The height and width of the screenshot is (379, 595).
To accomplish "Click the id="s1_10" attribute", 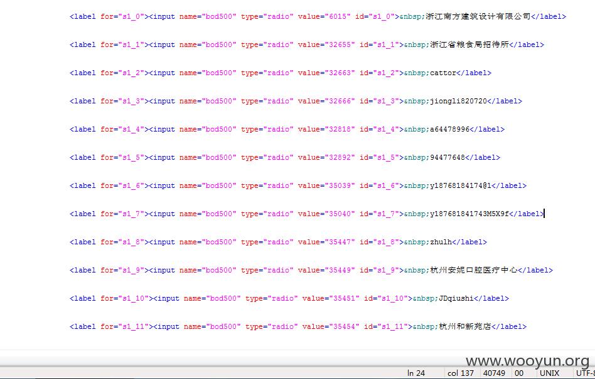I will [386, 299].
